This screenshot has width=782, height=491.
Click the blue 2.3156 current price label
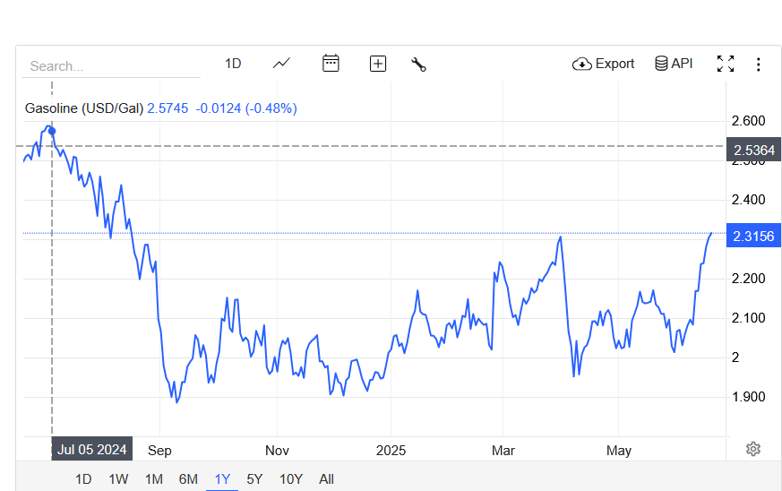(x=753, y=236)
